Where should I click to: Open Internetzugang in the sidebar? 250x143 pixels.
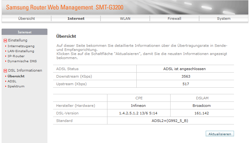(x=21, y=46)
